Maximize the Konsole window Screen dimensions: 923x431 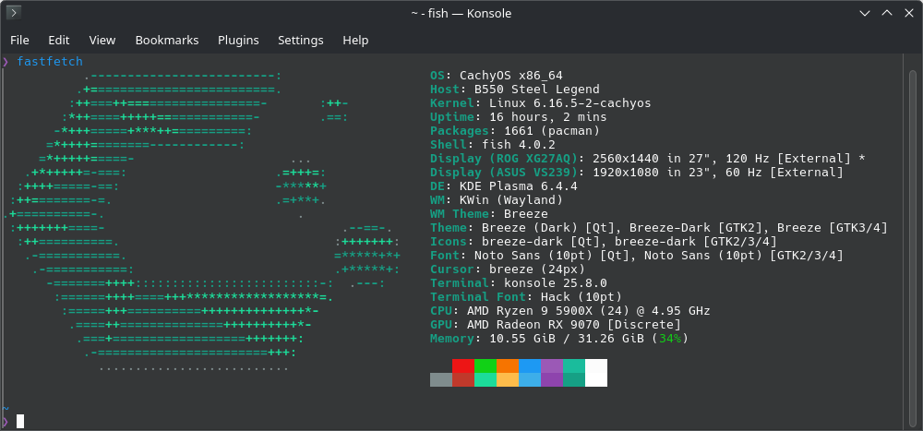pyautogui.click(x=886, y=13)
